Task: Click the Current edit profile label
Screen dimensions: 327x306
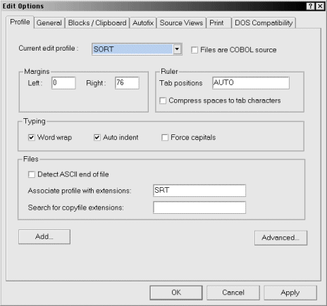Action: [x=49, y=49]
